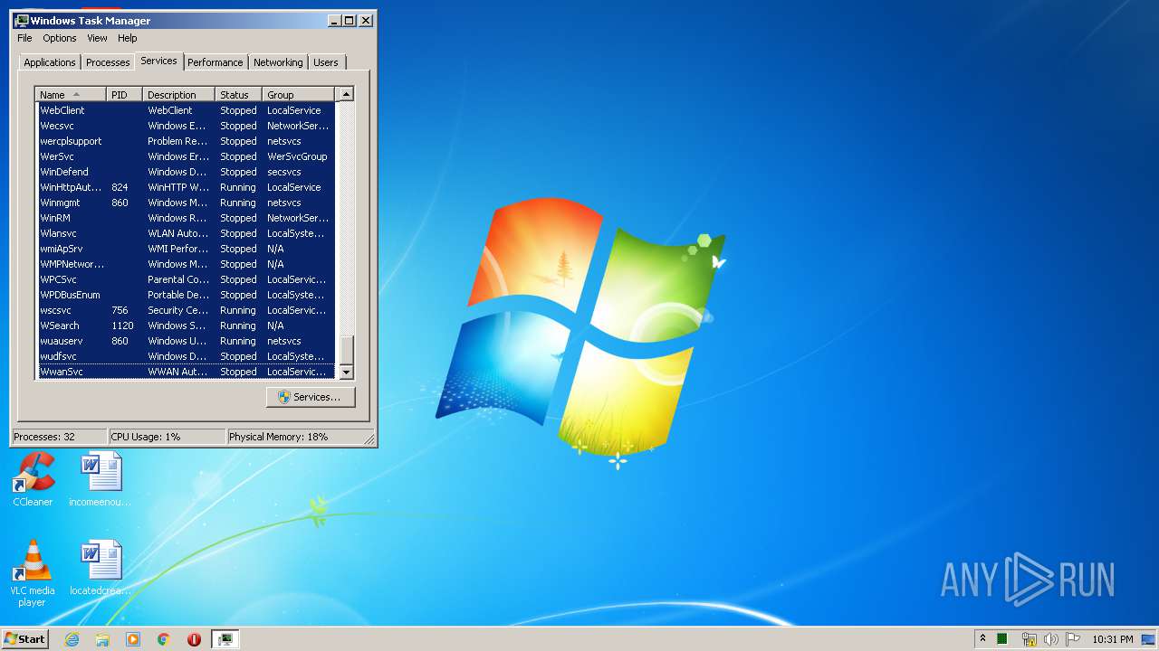This screenshot has width=1159, height=651.
Task: Open the CCleaner desktop shortcut
Action: point(33,479)
